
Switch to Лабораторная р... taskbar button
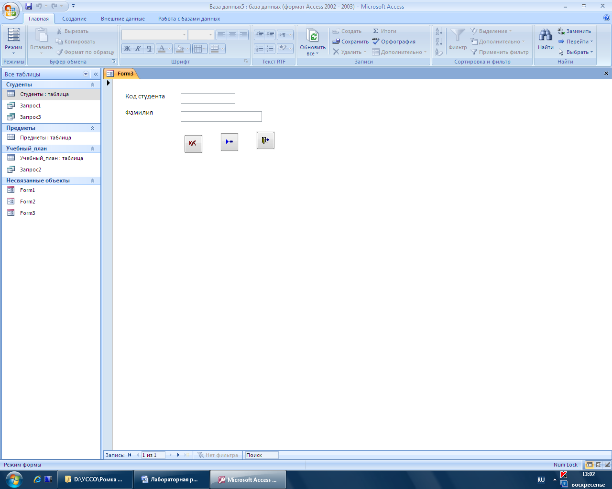[x=172, y=479]
